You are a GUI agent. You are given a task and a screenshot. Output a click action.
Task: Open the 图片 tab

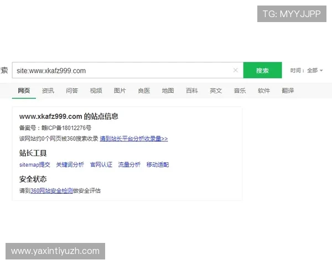[120, 91]
